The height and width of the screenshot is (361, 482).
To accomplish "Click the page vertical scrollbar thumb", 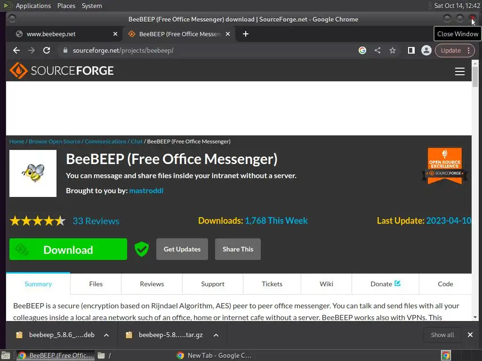I will click(475, 77).
